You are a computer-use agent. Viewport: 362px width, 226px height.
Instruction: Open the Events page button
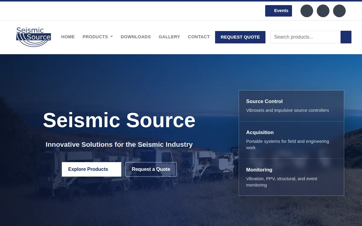pos(278,11)
